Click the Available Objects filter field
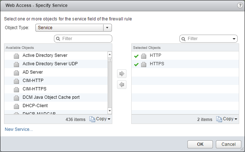The width and height of the screenshot is (245, 152). pyautogui.click(x=86, y=38)
